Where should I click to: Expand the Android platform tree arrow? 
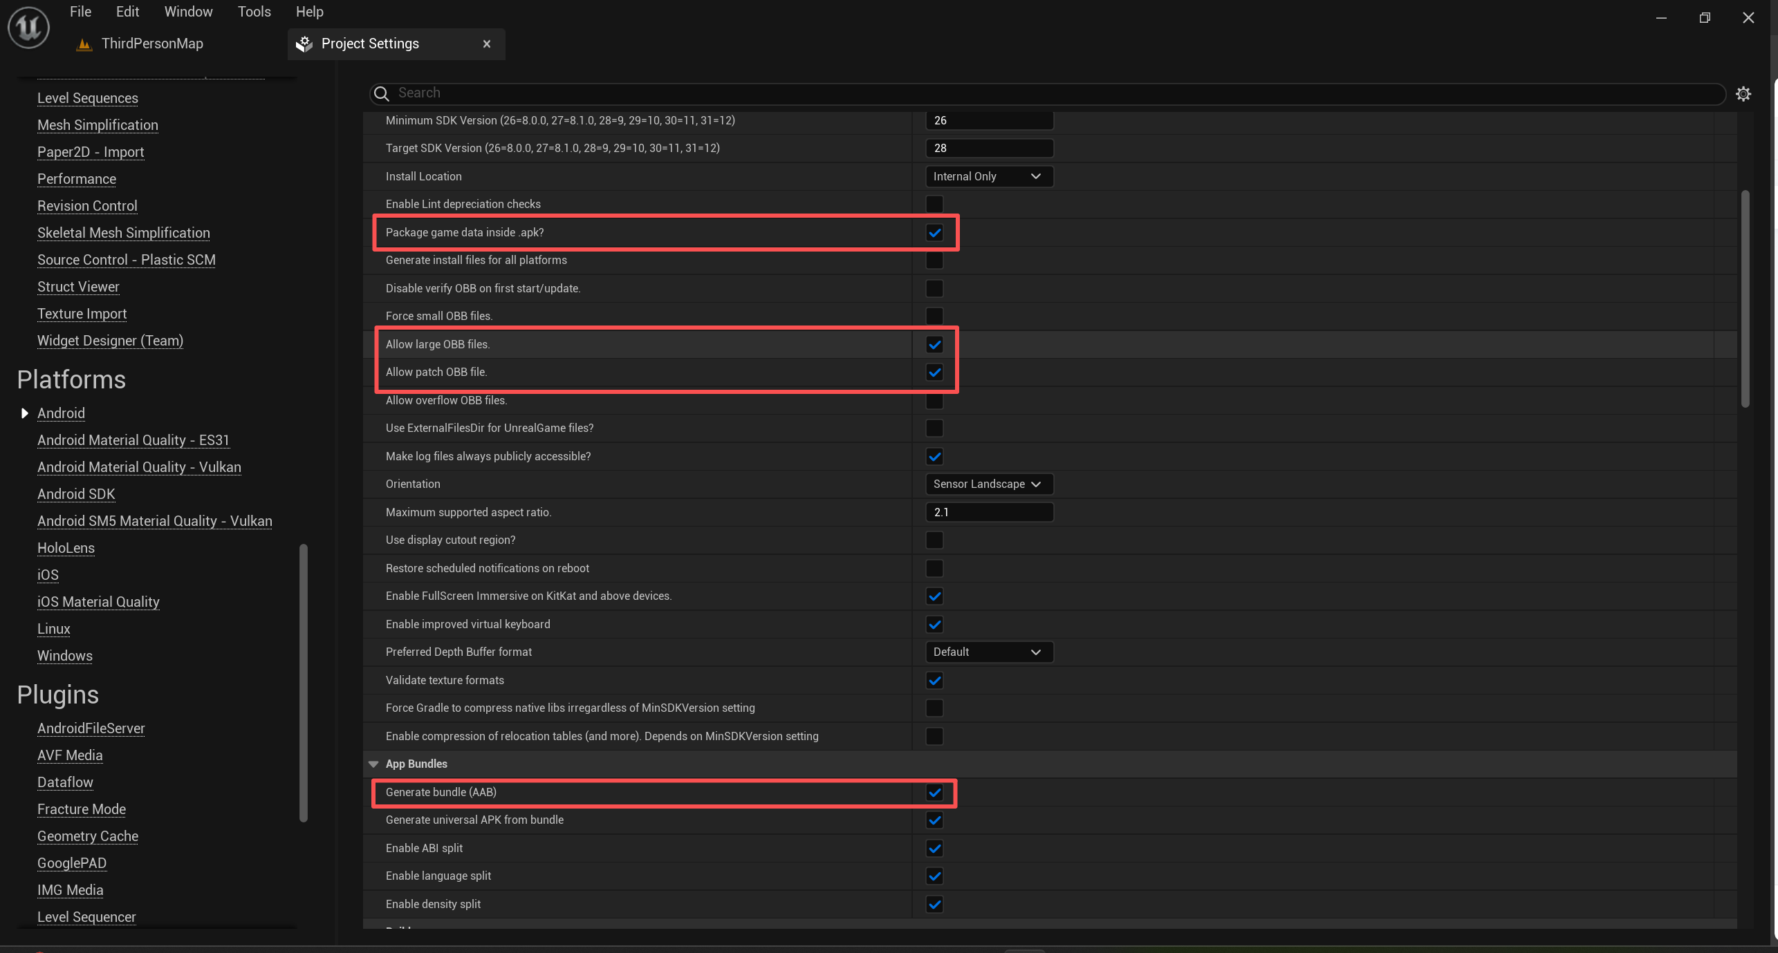[25, 413]
